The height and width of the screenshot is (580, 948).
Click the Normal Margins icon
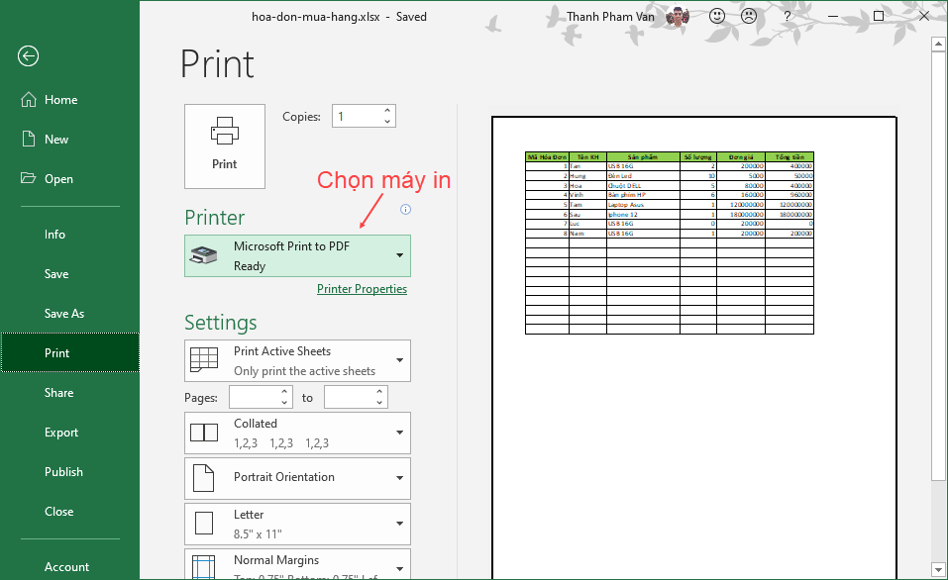(203, 567)
